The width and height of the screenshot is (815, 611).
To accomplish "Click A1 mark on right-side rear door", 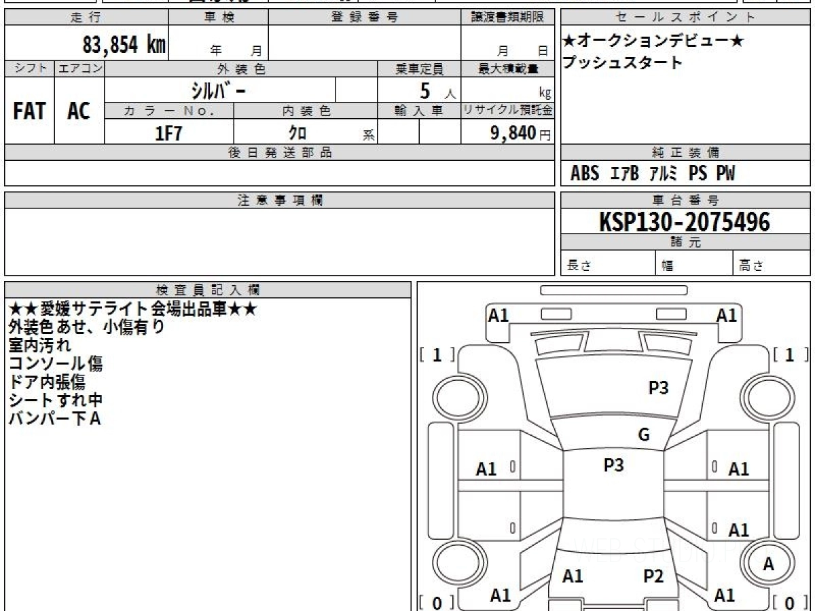I will [x=738, y=530].
